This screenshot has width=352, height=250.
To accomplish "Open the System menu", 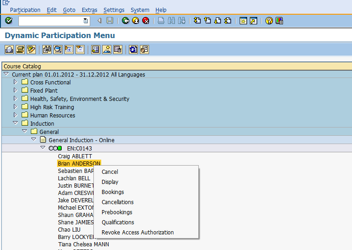I will (140, 10).
